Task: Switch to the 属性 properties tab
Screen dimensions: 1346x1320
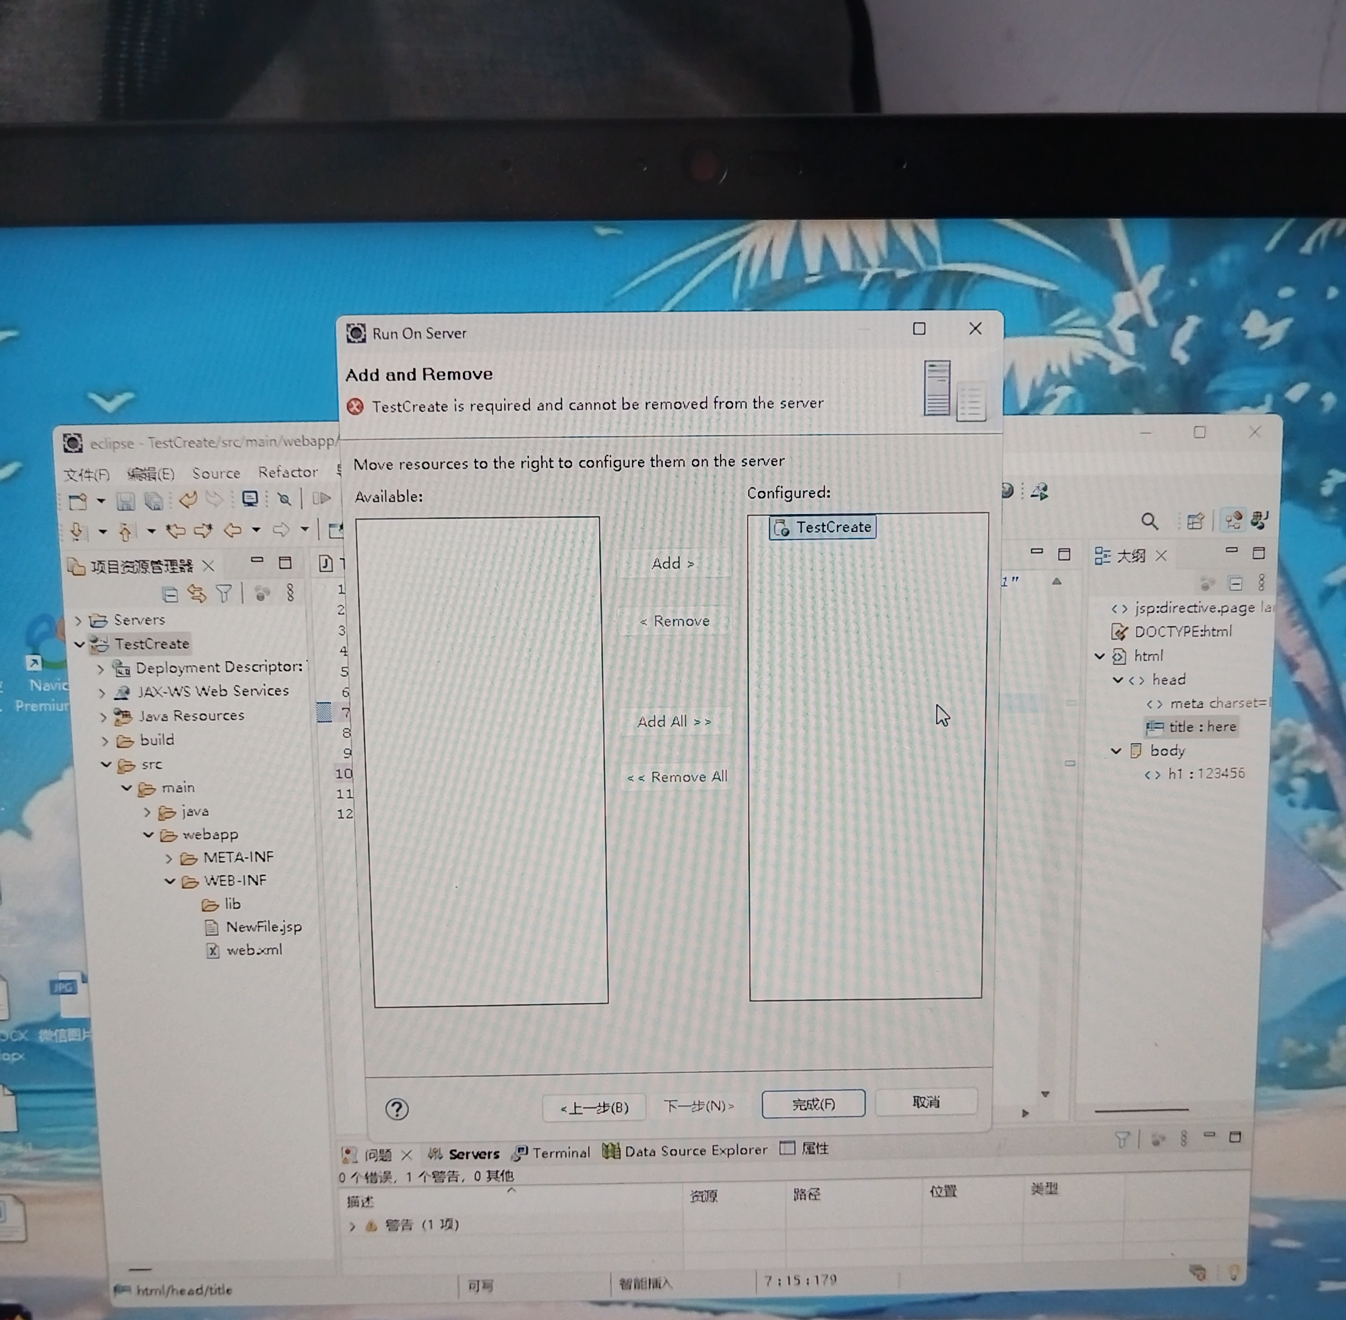Action: (805, 1148)
